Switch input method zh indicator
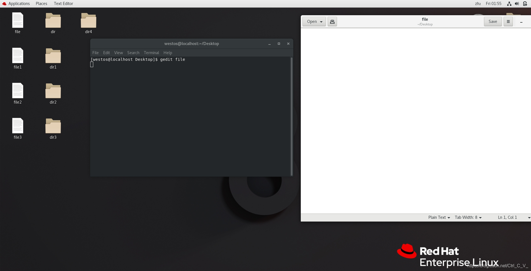The height and width of the screenshot is (271, 531). point(478,4)
